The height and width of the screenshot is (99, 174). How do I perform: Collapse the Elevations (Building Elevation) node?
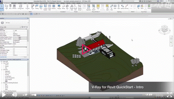click(x=2, y=83)
